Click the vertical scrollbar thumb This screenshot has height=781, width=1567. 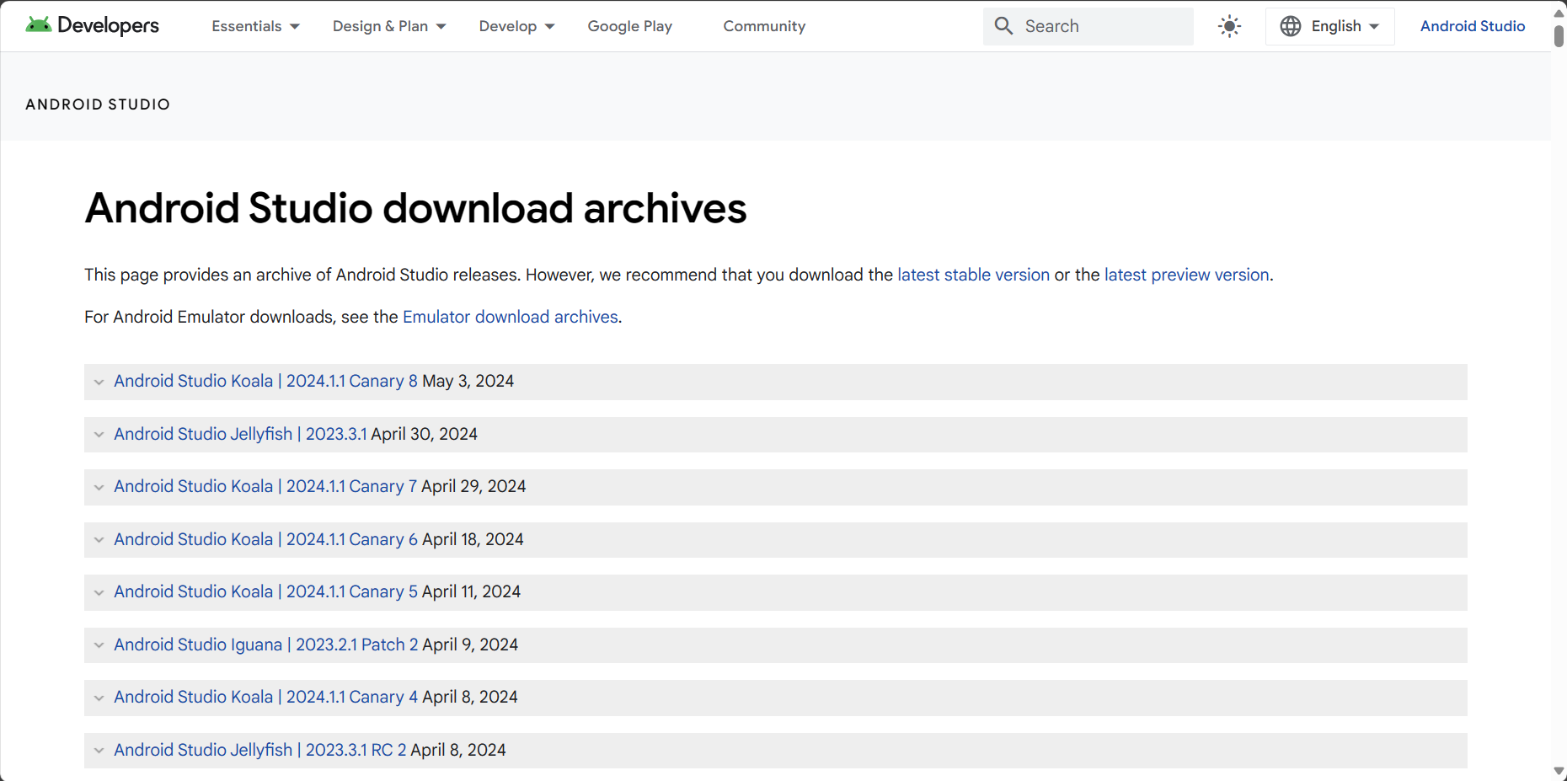tap(1559, 35)
